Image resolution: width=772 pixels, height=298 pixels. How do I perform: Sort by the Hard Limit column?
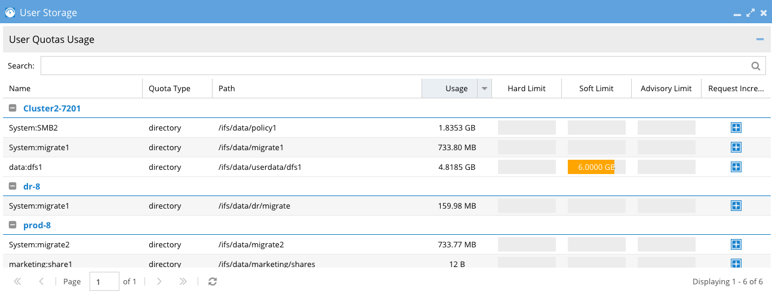526,89
